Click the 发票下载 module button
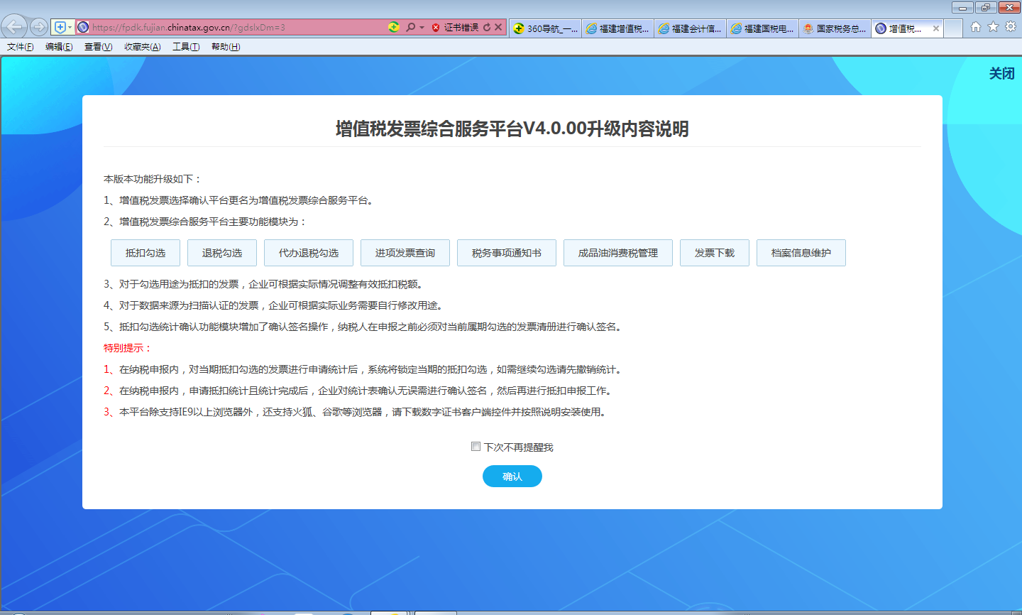Image resolution: width=1022 pixels, height=615 pixels. pos(715,253)
